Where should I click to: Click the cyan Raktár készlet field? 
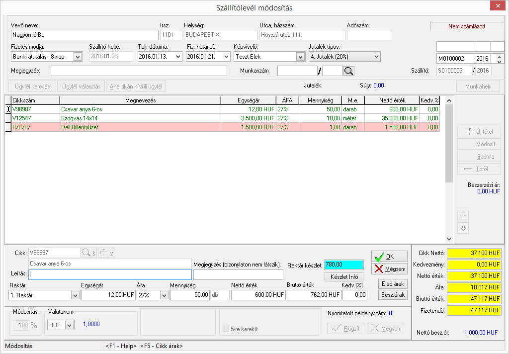(344, 265)
